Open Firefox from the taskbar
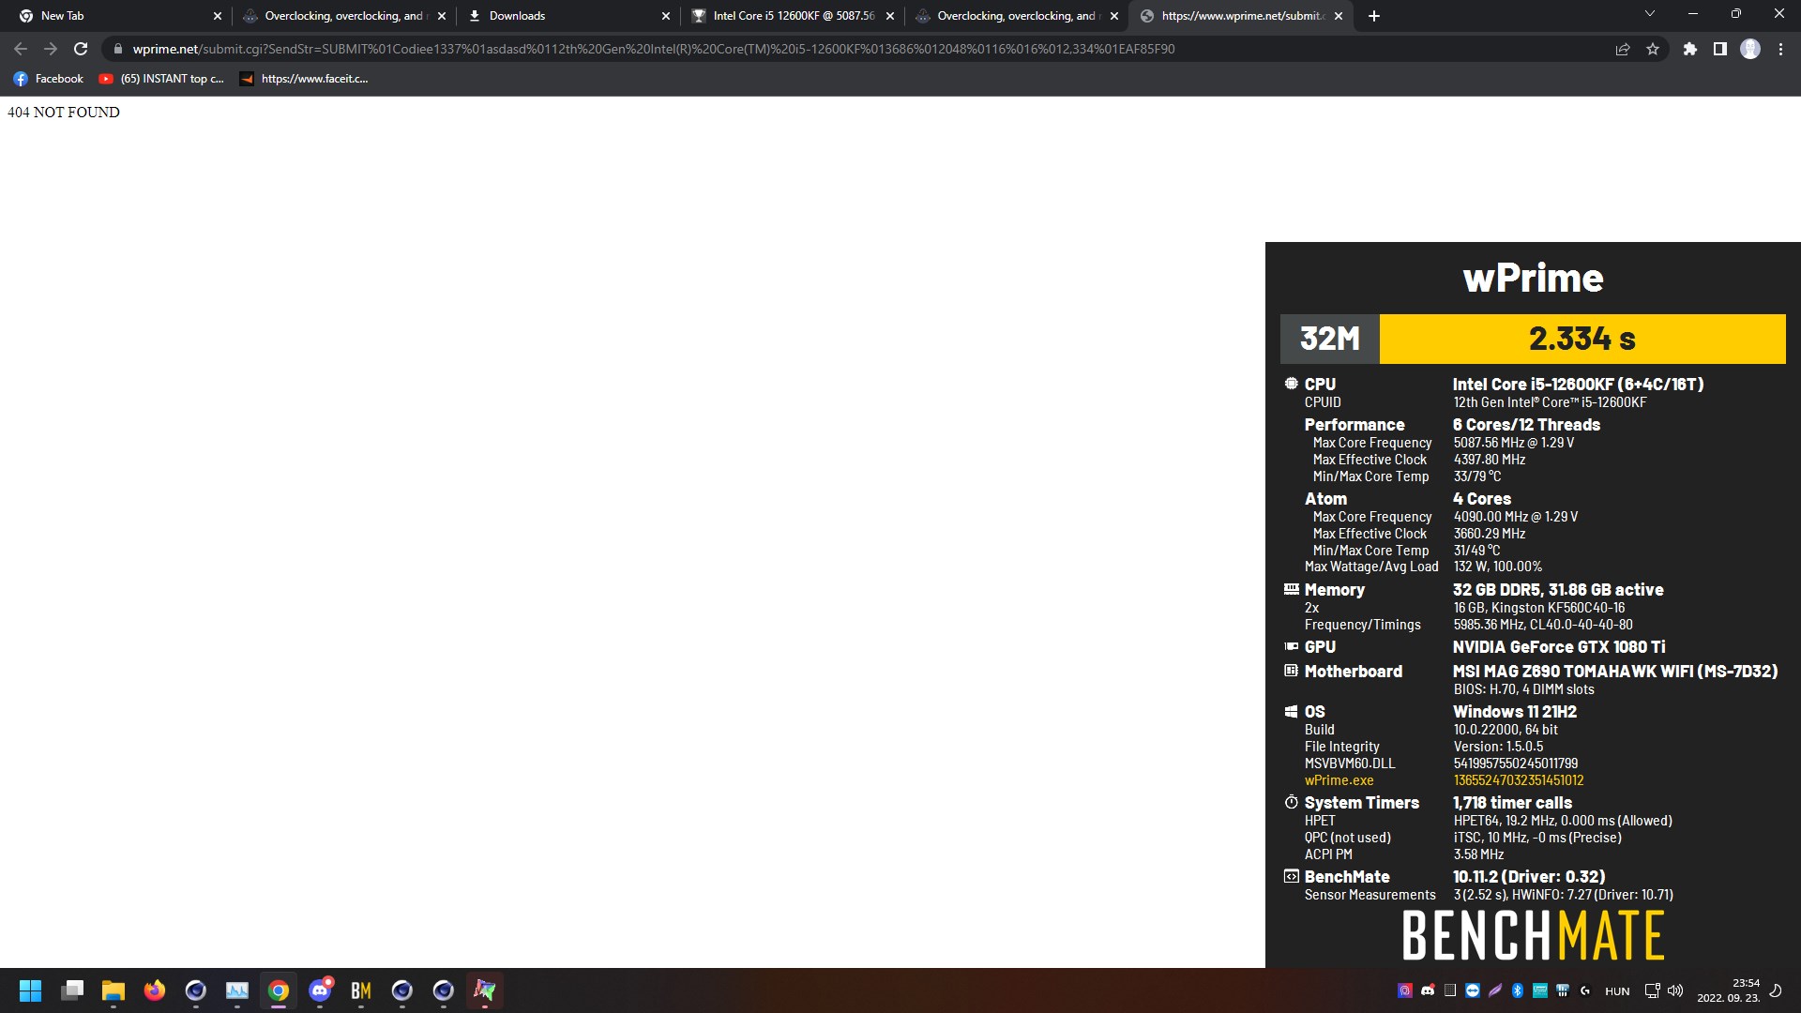Image resolution: width=1801 pixels, height=1013 pixels. 155,990
